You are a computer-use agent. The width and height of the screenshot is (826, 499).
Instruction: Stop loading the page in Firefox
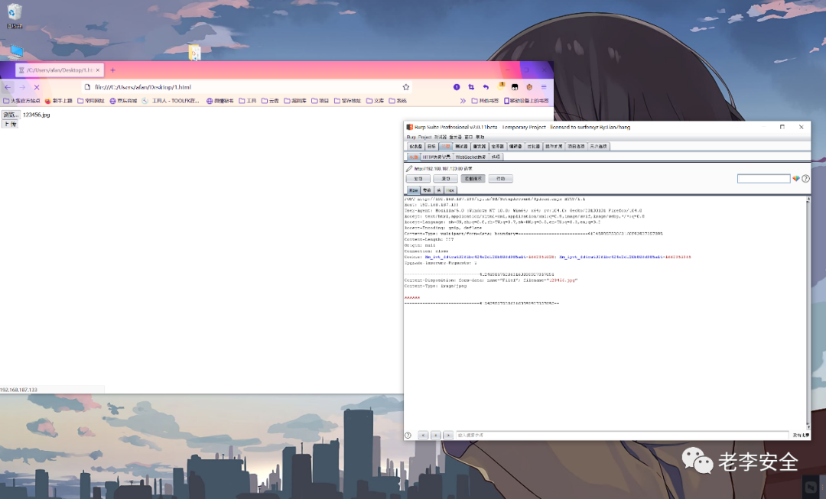(x=37, y=87)
